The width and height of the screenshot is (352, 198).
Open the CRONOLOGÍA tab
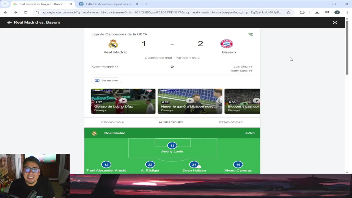tap(112, 122)
